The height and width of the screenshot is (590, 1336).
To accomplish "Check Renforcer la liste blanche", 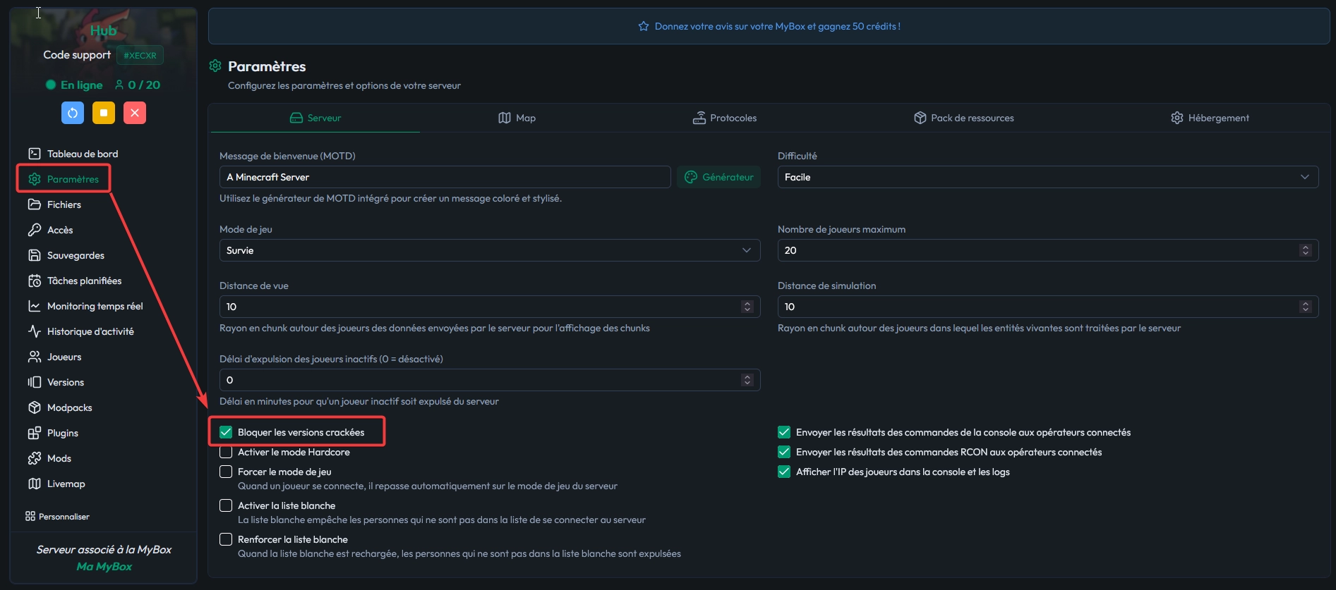I will click(x=226, y=539).
